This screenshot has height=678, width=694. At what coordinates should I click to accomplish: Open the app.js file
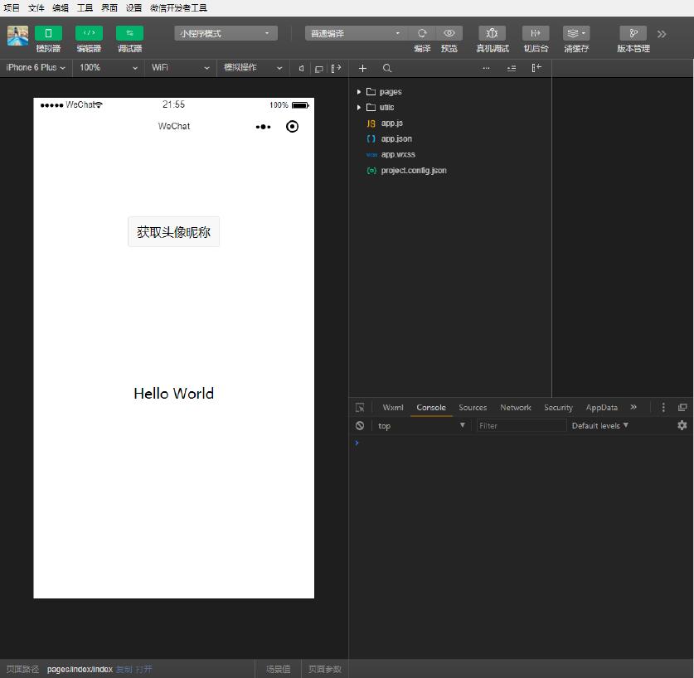[392, 123]
